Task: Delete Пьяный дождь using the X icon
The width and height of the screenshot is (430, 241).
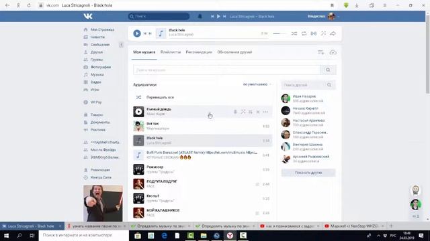Action: (x=258, y=112)
